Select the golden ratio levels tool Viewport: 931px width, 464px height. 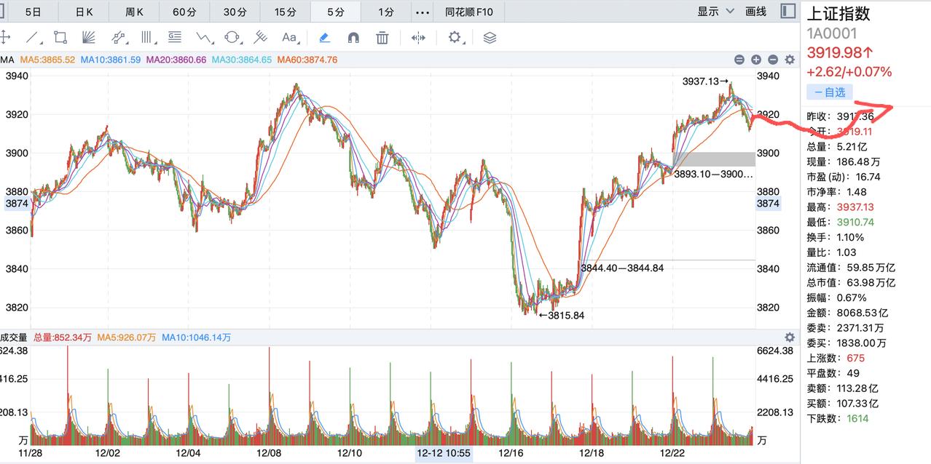click(x=175, y=37)
